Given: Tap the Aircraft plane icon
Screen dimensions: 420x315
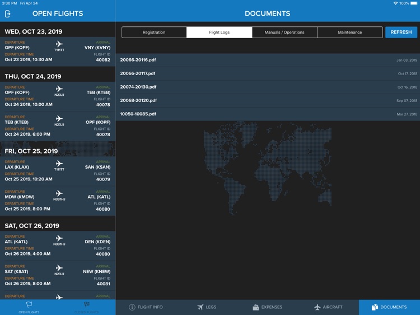Looking at the screenshot, I should pos(317,307).
